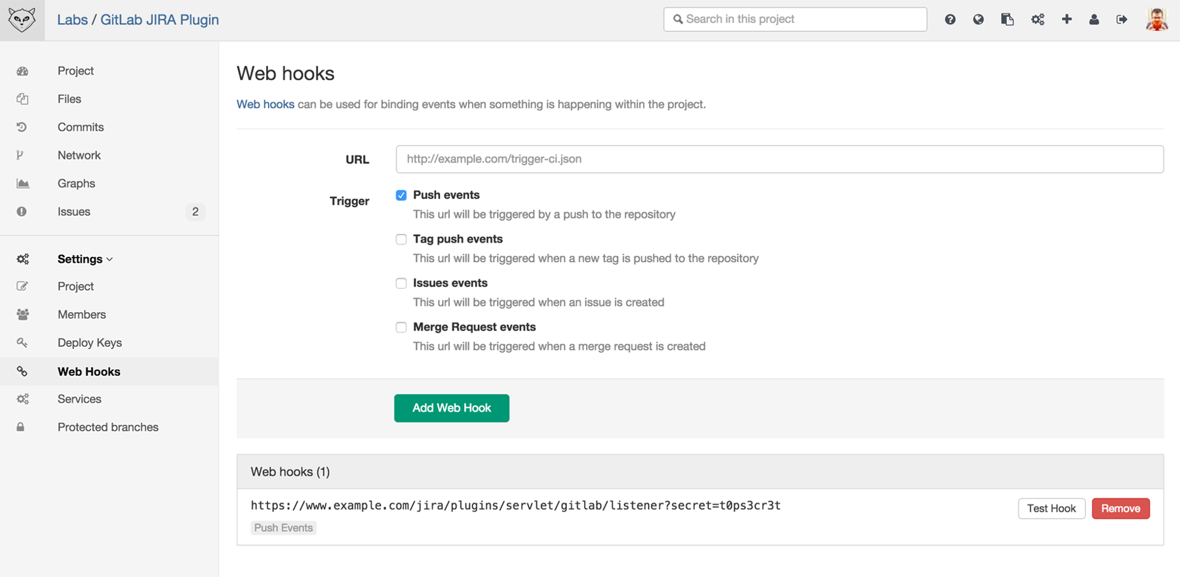Screen dimensions: 1180x577
Task: Click the globe explore icon
Action: [978, 19]
